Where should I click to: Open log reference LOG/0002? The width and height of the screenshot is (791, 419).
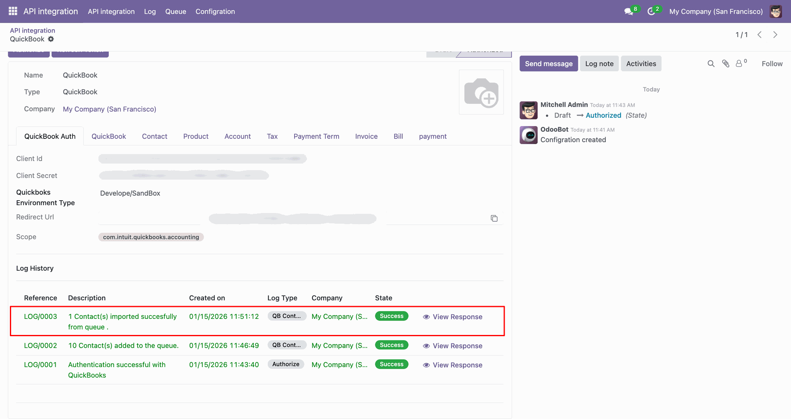[x=40, y=346]
